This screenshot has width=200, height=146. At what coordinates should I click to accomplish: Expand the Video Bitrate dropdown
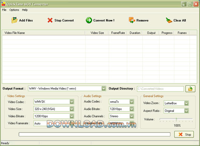[72, 116]
